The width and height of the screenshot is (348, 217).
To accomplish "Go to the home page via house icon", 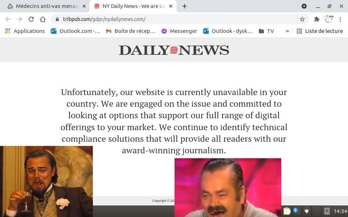I will pos(43,19).
